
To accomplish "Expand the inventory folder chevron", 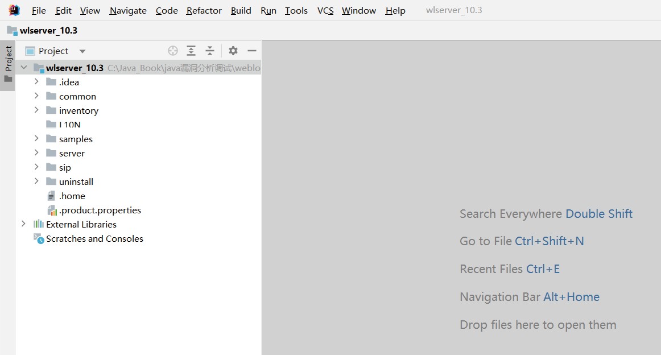I will pos(36,110).
